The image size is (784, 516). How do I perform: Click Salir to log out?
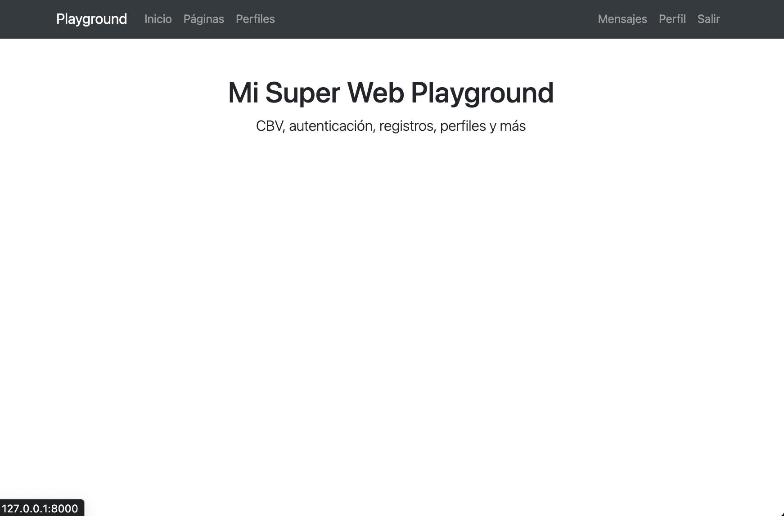pos(708,19)
